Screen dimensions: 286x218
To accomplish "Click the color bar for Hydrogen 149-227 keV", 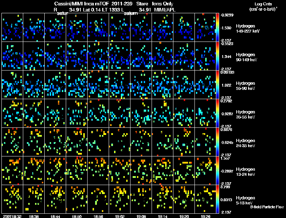I will 218,27.
